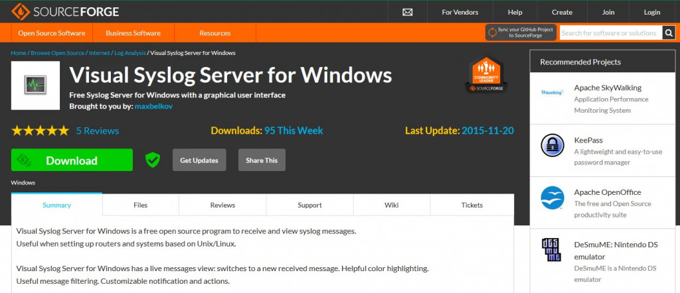Click the Windows platform label
680x293 pixels.
pyautogui.click(x=23, y=183)
